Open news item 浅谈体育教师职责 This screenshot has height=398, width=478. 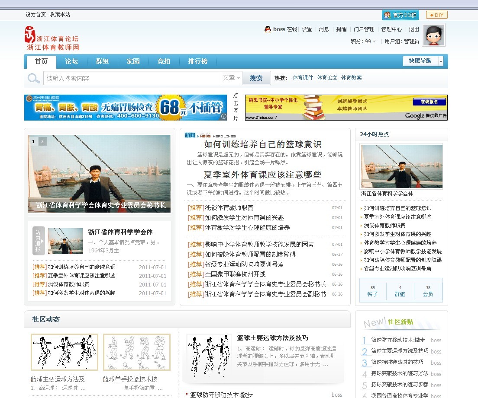pyautogui.click(x=229, y=208)
